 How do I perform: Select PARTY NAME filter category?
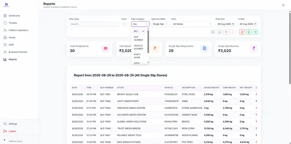pyautogui.click(x=139, y=56)
